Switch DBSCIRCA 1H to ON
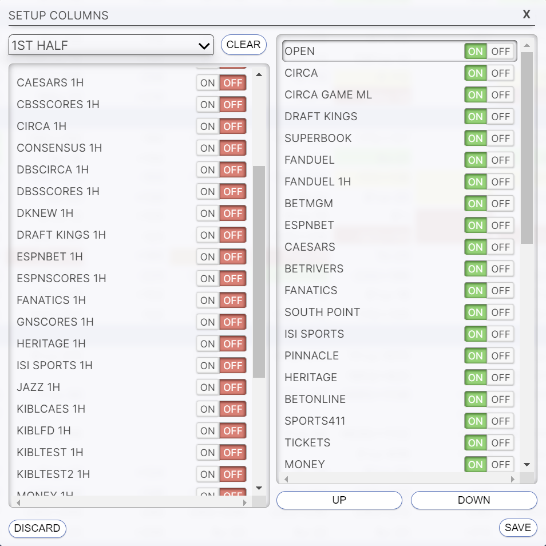The image size is (546, 546). click(208, 170)
